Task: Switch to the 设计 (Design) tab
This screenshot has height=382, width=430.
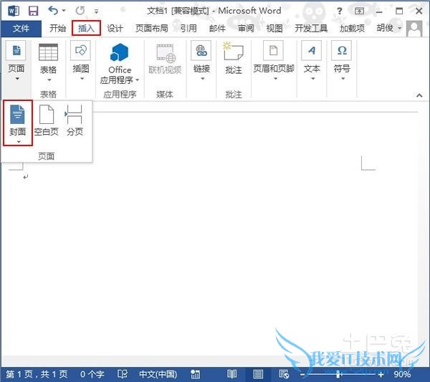Action: 115,28
